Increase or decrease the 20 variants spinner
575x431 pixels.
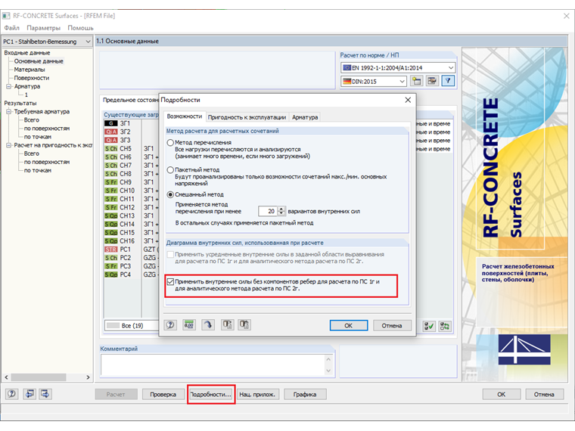[281, 211]
